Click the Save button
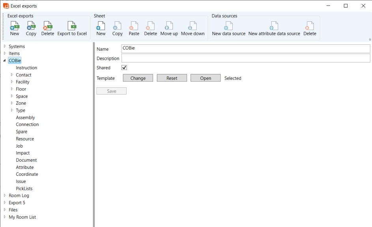372x227 pixels. point(112,91)
